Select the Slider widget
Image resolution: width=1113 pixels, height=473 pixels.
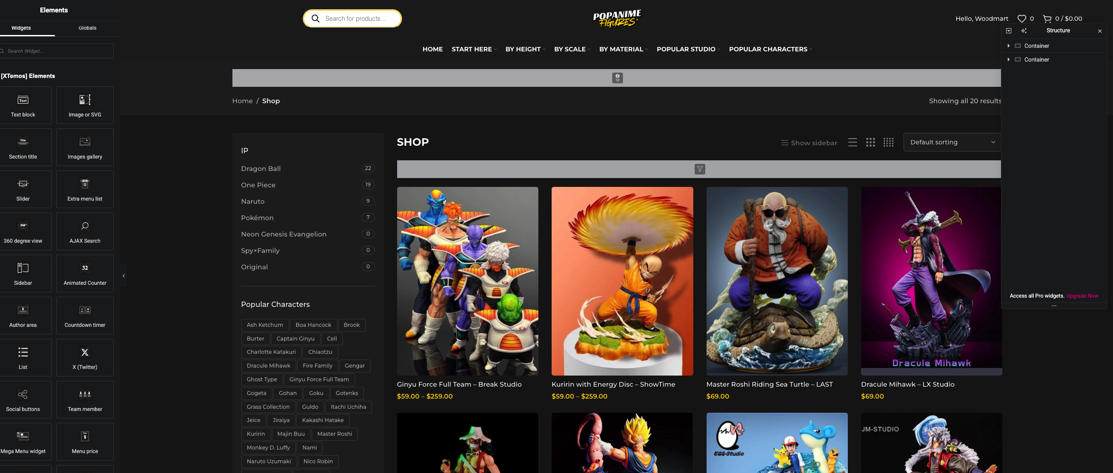[23, 189]
